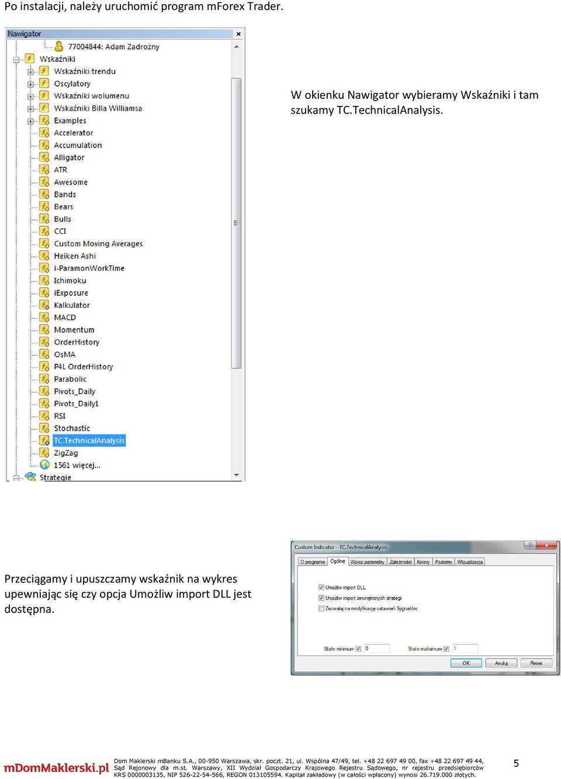This screenshot has height=779, width=561.
Task: Click the ATR indicator icon
Action: (x=44, y=170)
